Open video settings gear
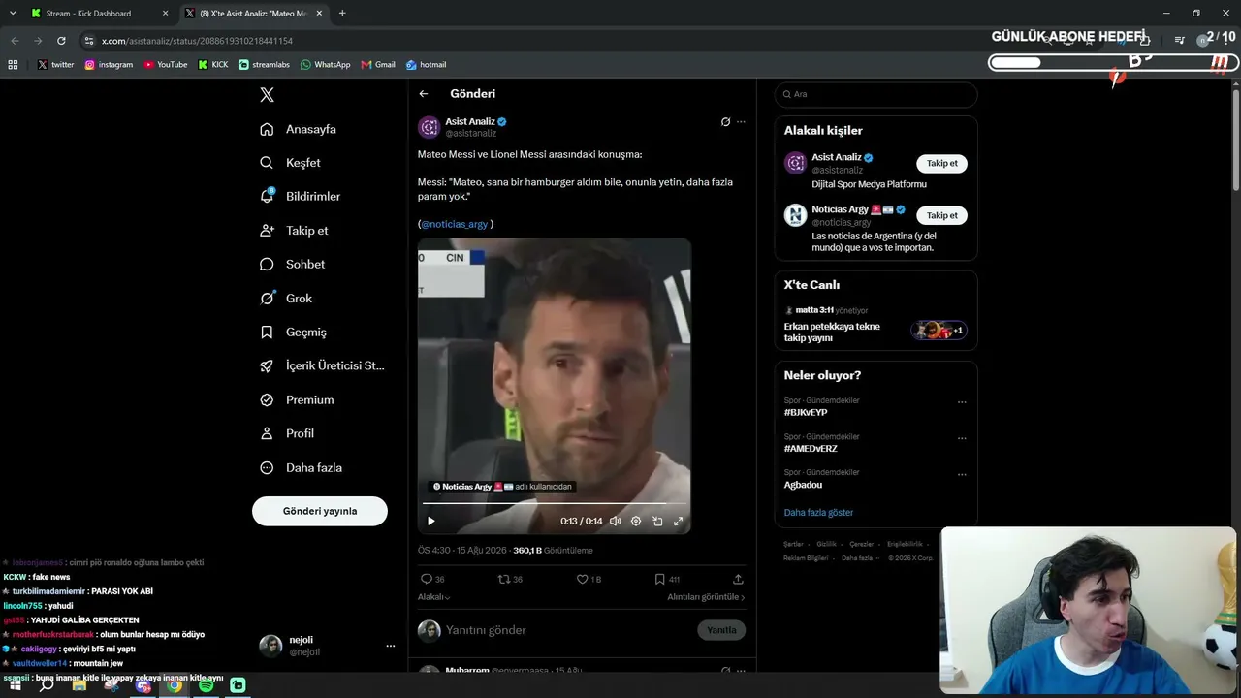 coord(636,521)
